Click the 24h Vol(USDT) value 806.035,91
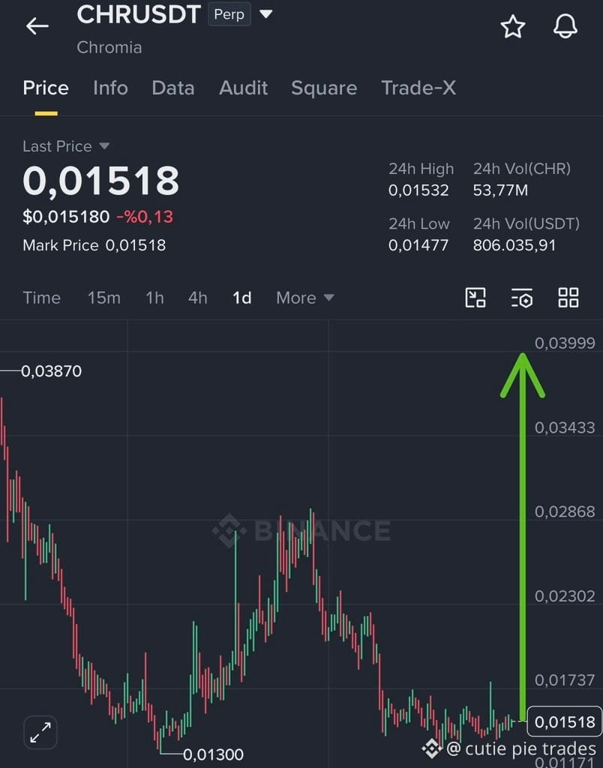Viewport: 603px width, 768px height. tap(514, 245)
